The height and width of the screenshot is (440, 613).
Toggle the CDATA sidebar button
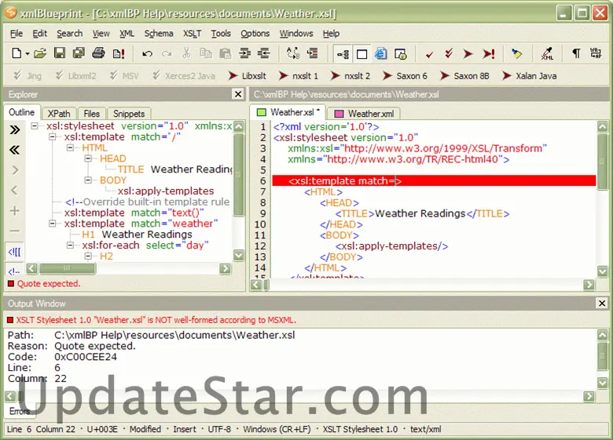[x=14, y=252]
